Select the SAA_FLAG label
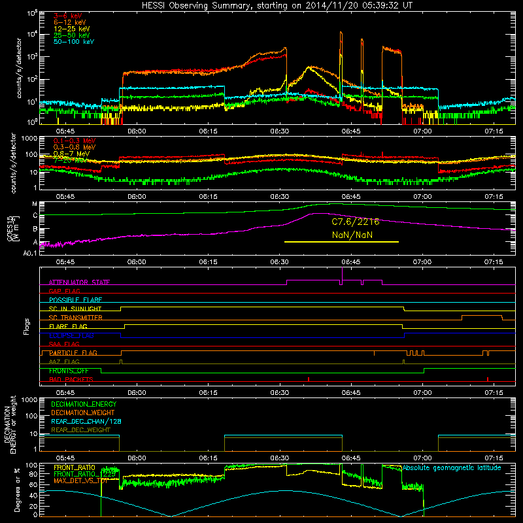This screenshot has height=523, width=523. click(x=64, y=344)
